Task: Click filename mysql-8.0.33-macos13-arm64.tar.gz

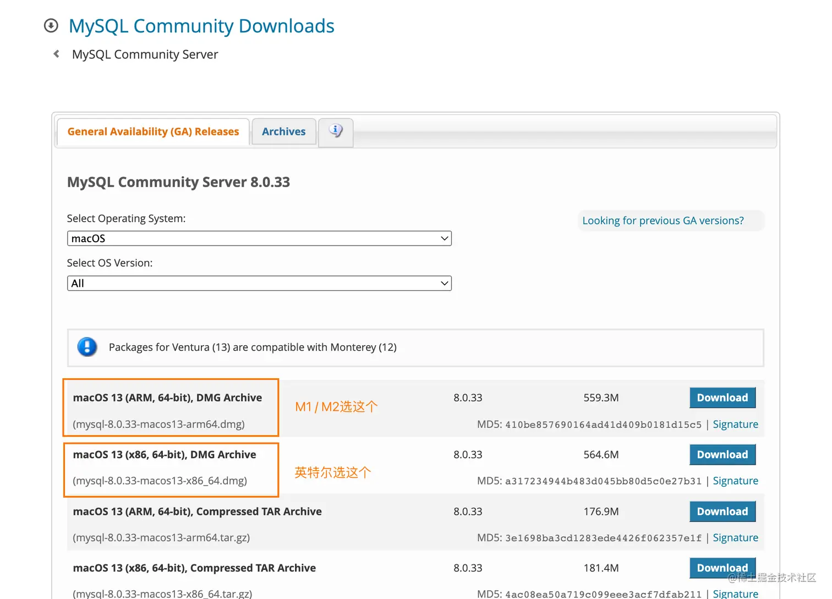Action: click(x=161, y=538)
